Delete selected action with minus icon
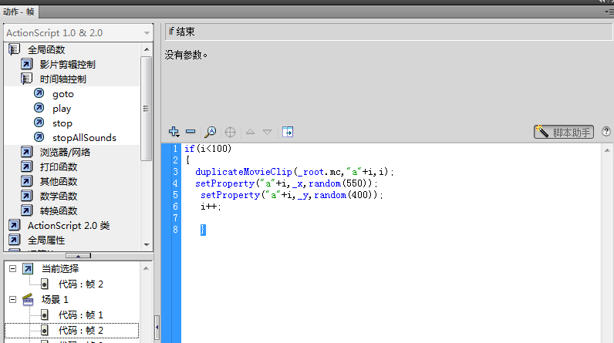This screenshot has height=343, width=614. click(x=191, y=131)
